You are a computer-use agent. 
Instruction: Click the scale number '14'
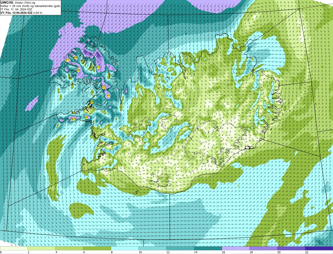[196, 252]
